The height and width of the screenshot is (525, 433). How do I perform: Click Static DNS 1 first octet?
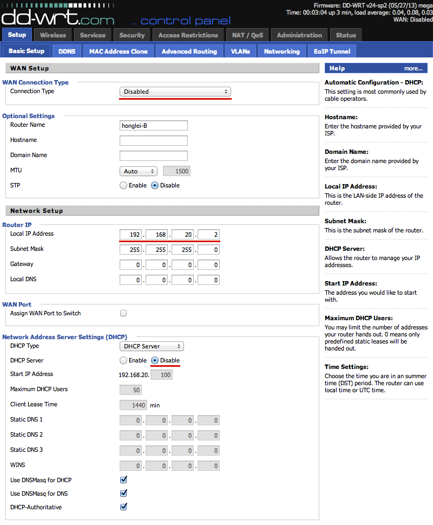pyautogui.click(x=131, y=420)
